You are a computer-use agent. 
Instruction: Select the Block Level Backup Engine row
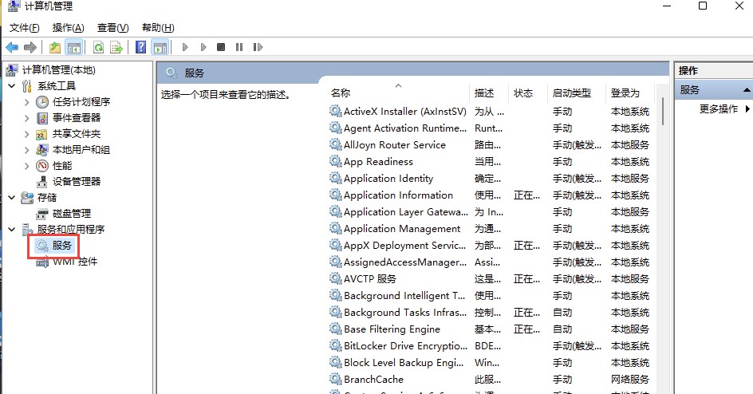[490, 362]
